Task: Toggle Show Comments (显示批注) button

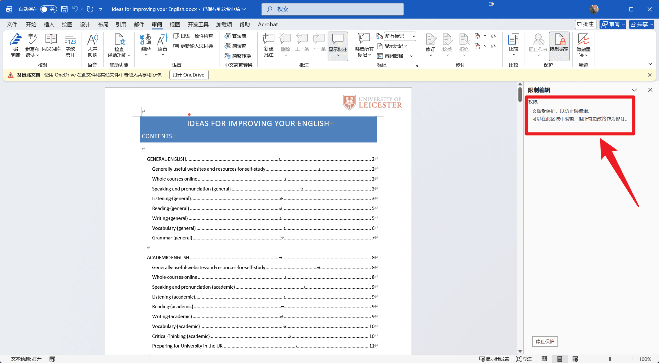Action: [338, 43]
